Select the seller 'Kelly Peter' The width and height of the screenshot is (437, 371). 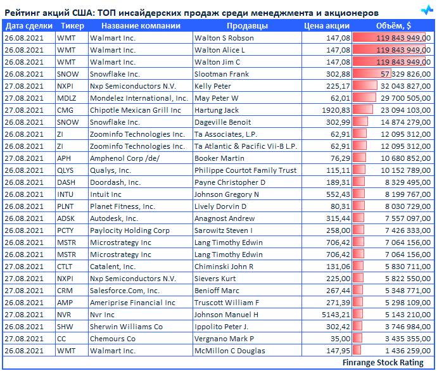coord(213,86)
